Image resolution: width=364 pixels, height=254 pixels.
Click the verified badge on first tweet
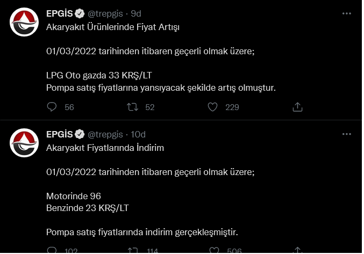80,13
